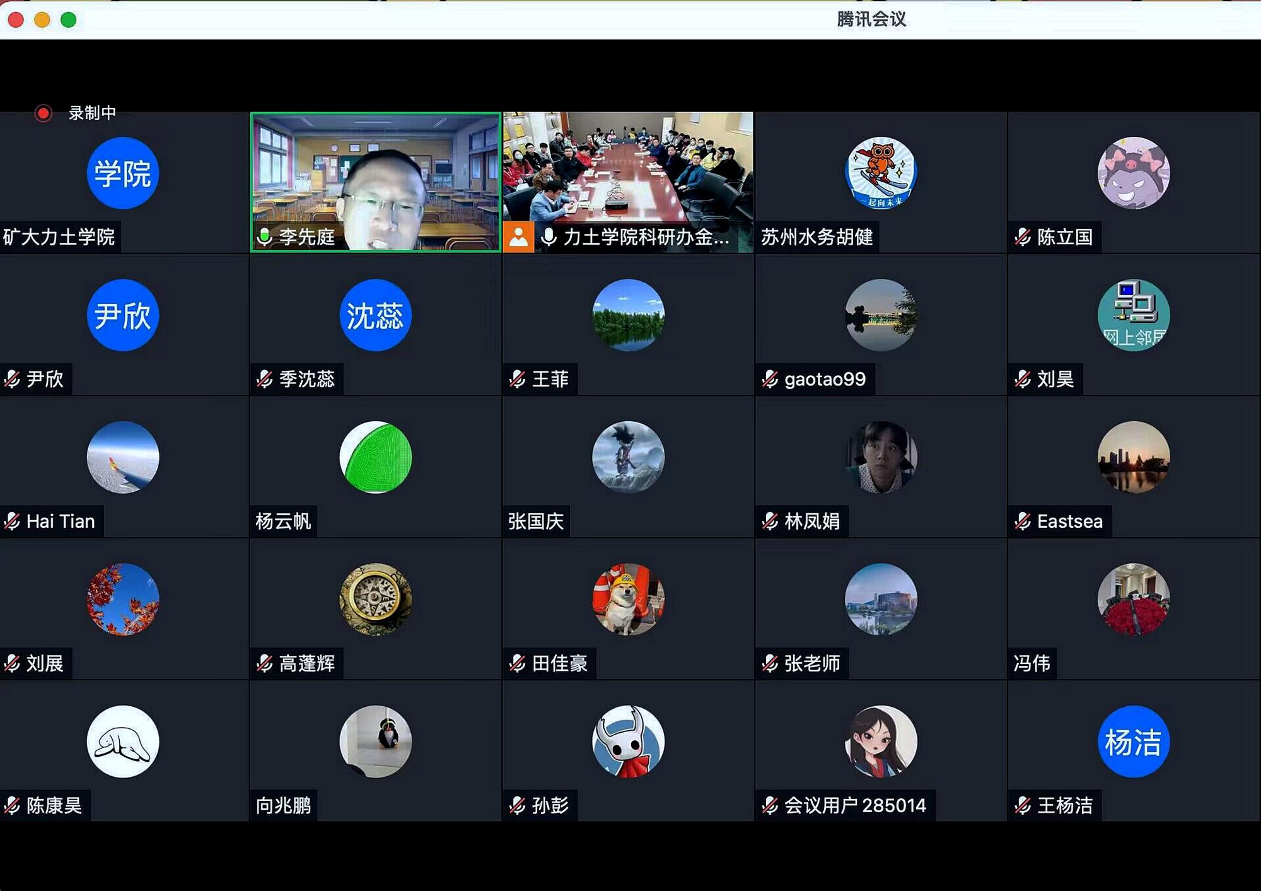Click 林凤娟's profile photo avatar
The height and width of the screenshot is (891, 1261).
tap(881, 457)
